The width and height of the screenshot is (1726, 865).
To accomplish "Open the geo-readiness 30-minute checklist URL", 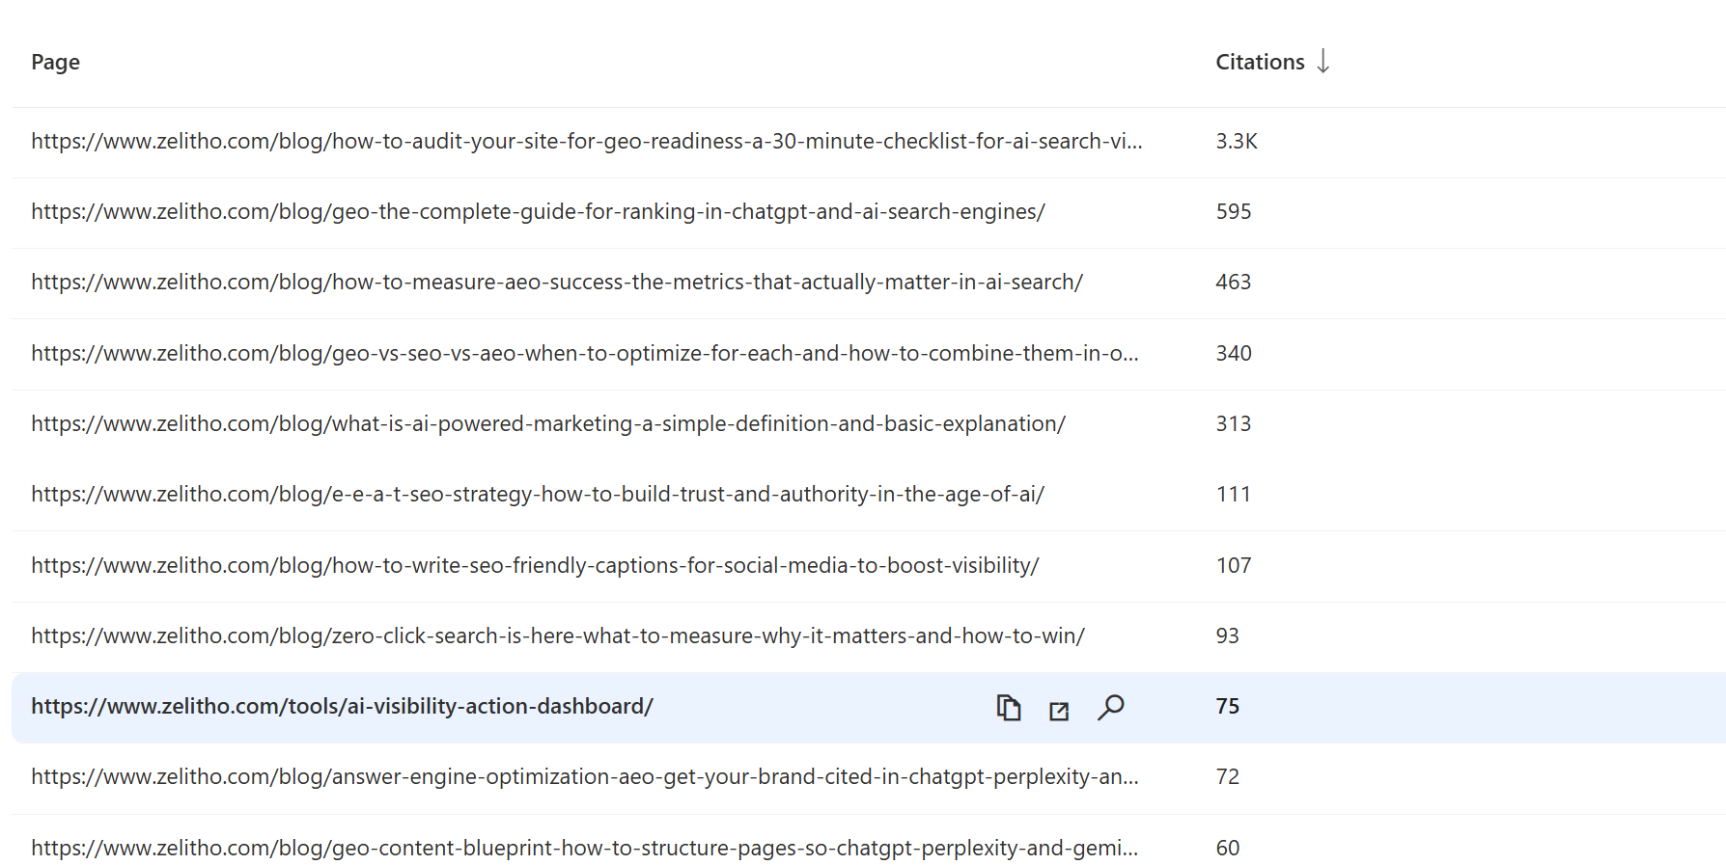I will [x=587, y=141].
